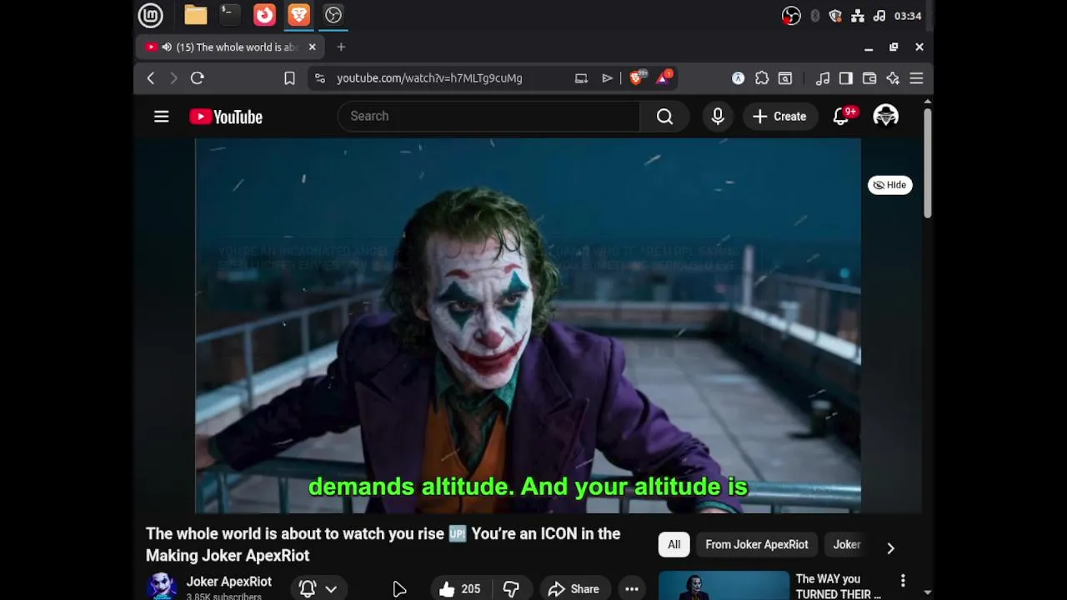The height and width of the screenshot is (600, 1067).
Task: Click the YouTube search magnifier button
Action: [664, 117]
